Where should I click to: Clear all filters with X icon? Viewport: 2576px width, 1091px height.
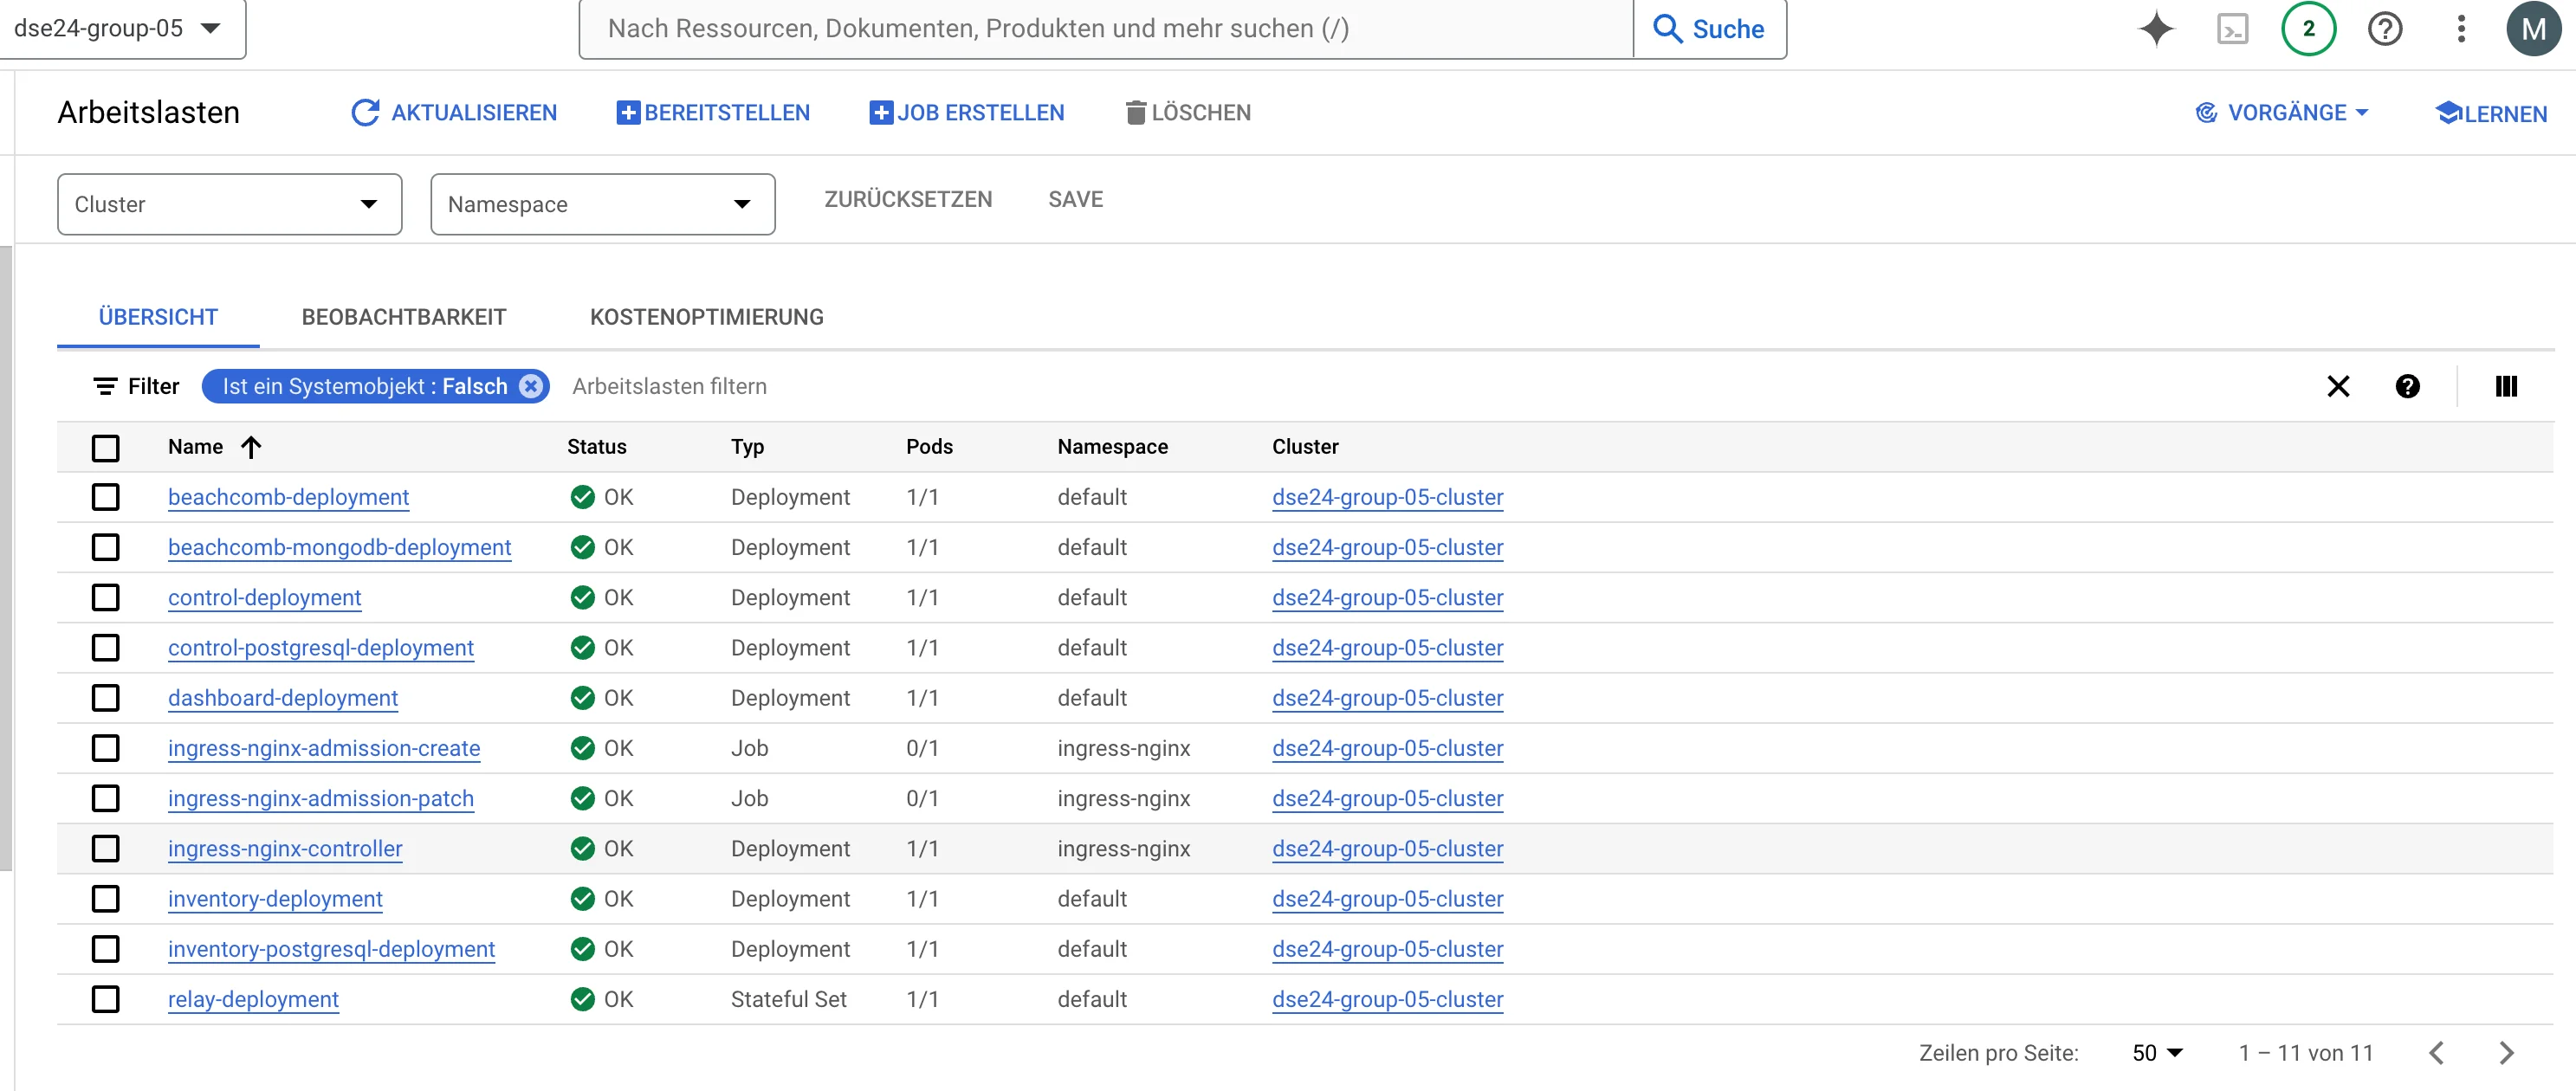(2338, 386)
